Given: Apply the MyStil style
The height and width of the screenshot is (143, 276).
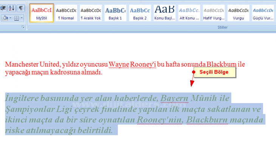Looking at the screenshot, I should click(x=42, y=13).
